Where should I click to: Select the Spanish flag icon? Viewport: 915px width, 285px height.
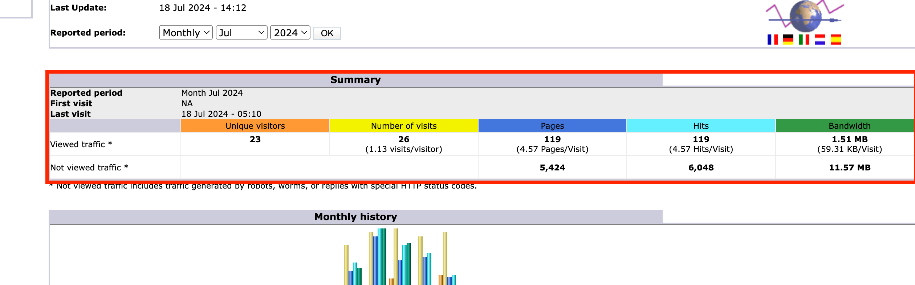(835, 40)
